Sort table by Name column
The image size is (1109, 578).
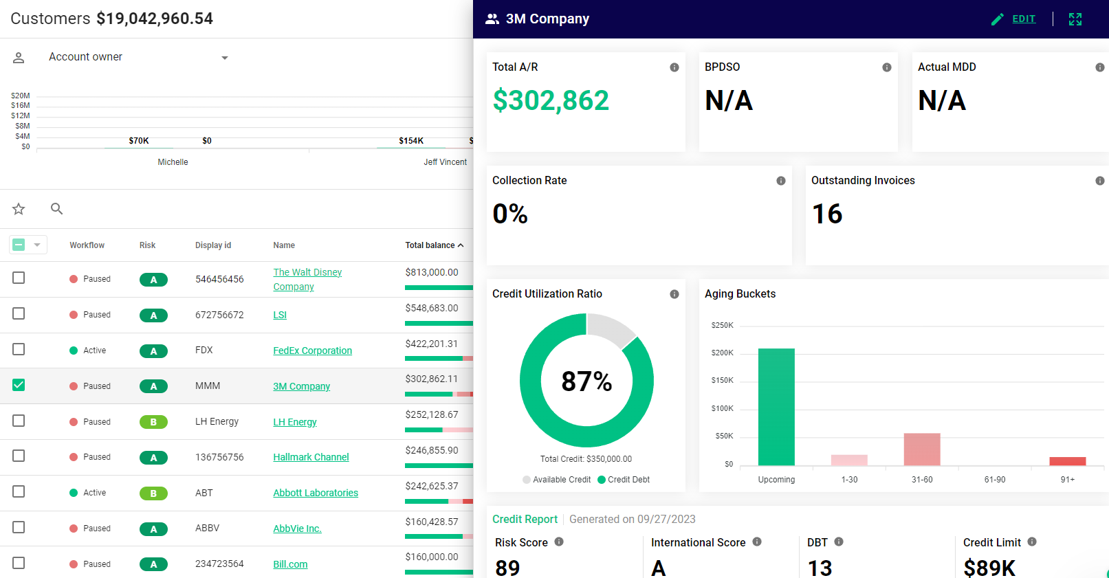[x=284, y=245]
